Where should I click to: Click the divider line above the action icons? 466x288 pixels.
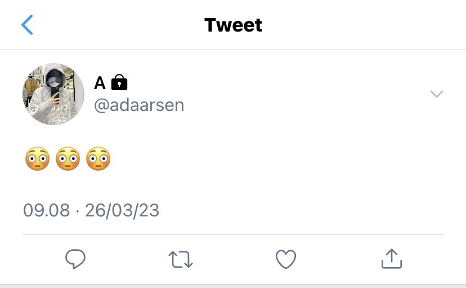(x=233, y=235)
